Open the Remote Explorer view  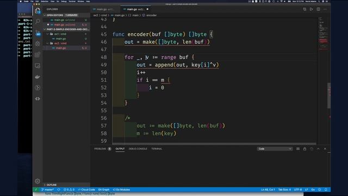point(38,65)
